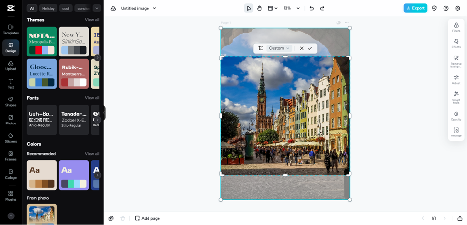Apply the Glooc... Lucette blue theme

[x=42, y=74]
